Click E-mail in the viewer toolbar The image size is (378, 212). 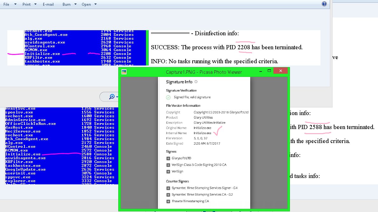click(48, 4)
